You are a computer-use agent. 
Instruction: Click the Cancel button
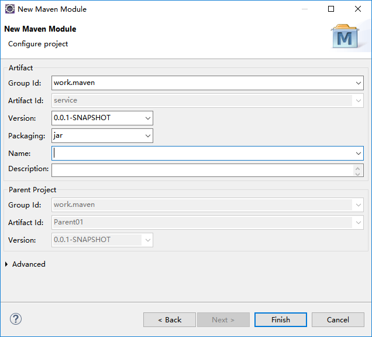coord(338,319)
